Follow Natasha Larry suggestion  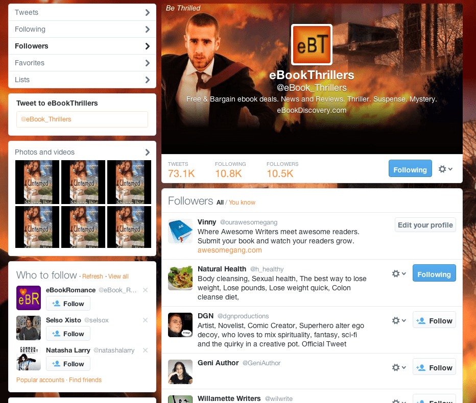[68, 364]
